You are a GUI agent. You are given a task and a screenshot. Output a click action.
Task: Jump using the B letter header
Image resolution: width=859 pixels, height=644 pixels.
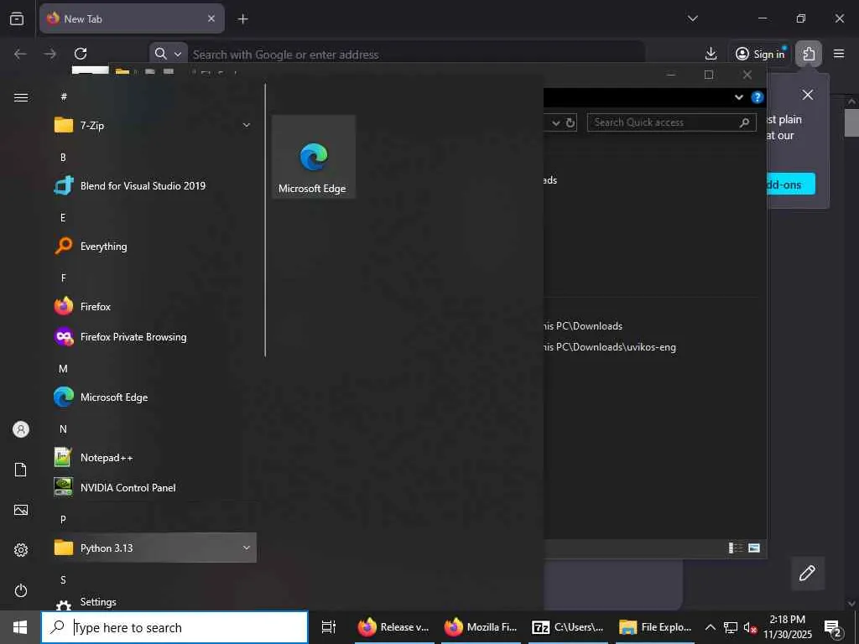(63, 157)
